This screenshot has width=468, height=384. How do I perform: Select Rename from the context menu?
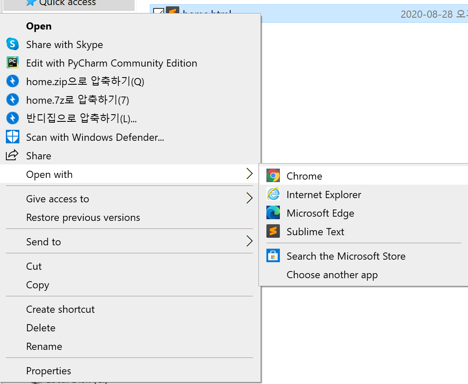click(x=130, y=346)
